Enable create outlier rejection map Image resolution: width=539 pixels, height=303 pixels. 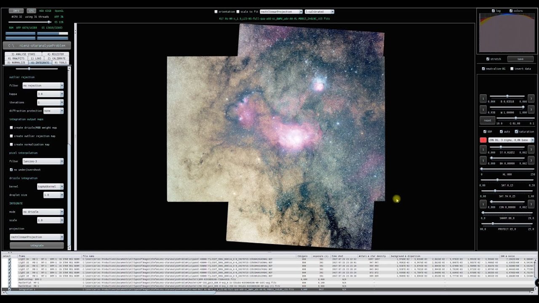(x=11, y=136)
